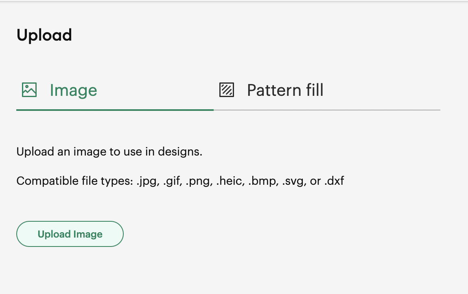Click the .svg file type text

[293, 181]
